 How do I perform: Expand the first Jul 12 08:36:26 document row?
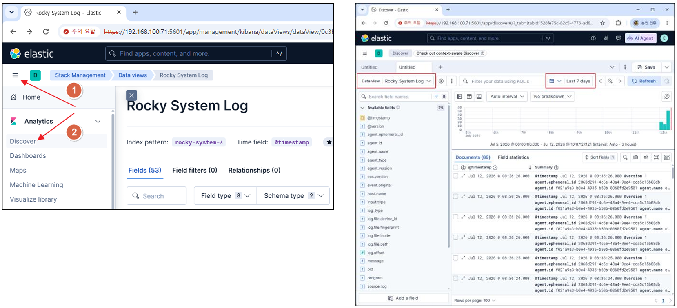[x=463, y=176]
